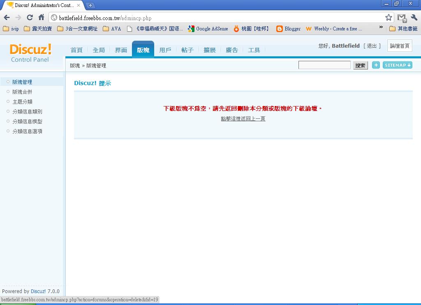Open 其他書籤 bookmarks folder

pos(403,29)
